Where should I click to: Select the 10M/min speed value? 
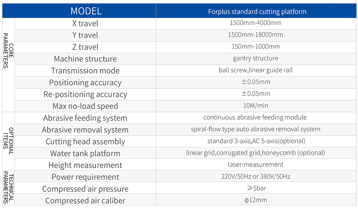256,106
